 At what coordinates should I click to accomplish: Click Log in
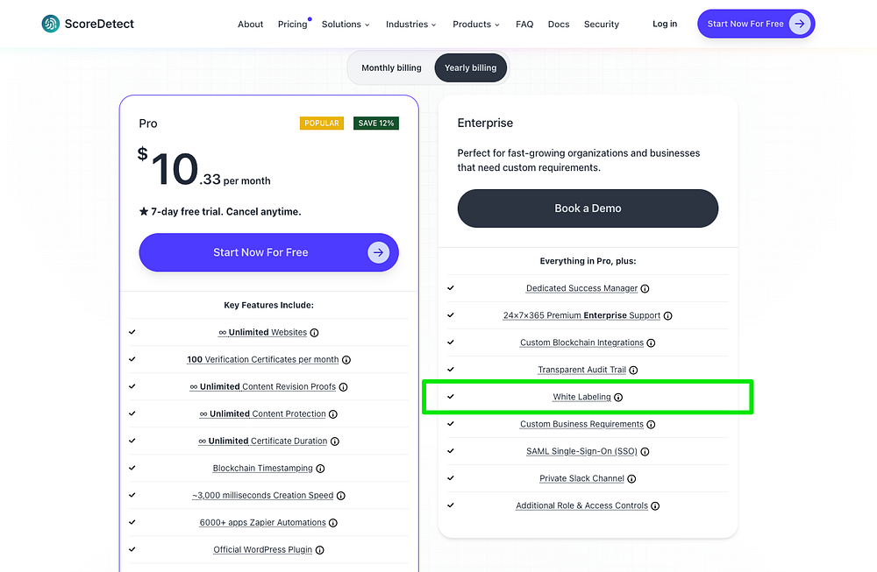pos(665,24)
